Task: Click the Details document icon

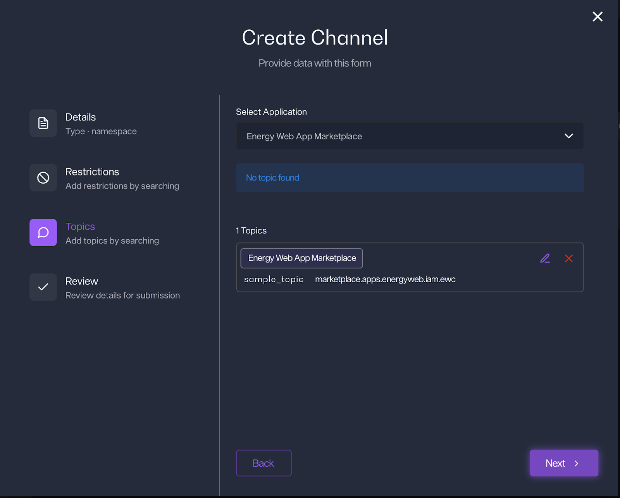Action: coord(43,123)
